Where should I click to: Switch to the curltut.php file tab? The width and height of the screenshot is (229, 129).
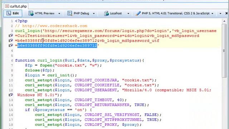pyautogui.click(x=16, y=6)
